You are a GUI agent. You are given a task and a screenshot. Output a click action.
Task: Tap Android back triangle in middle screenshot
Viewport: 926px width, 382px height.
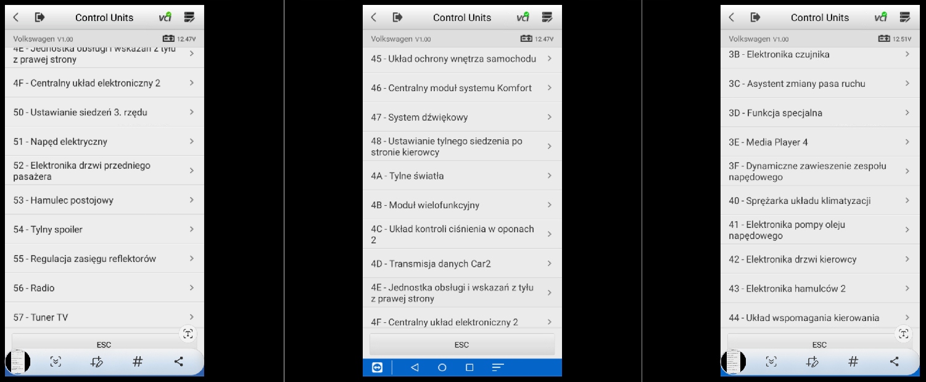(415, 367)
